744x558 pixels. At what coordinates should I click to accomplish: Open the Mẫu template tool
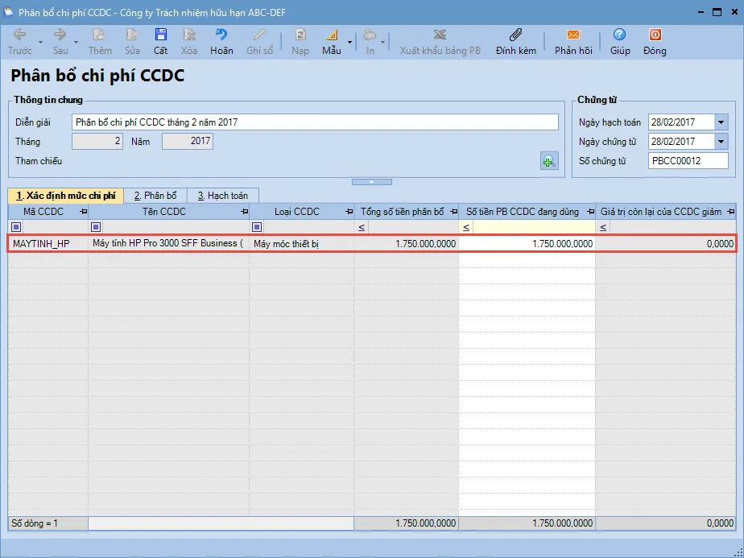point(331,35)
